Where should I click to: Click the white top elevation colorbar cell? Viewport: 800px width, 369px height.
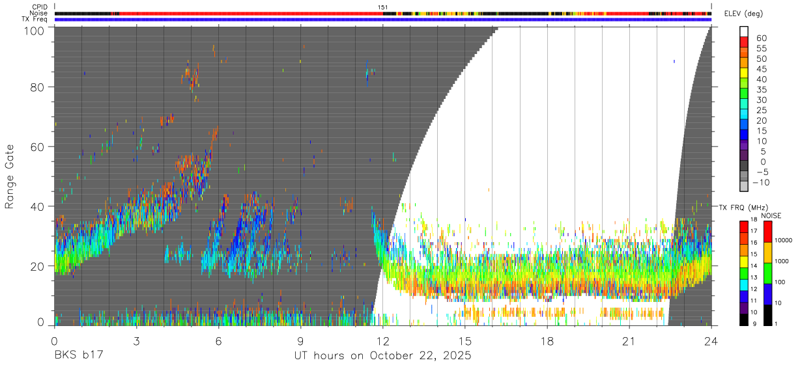[744, 32]
